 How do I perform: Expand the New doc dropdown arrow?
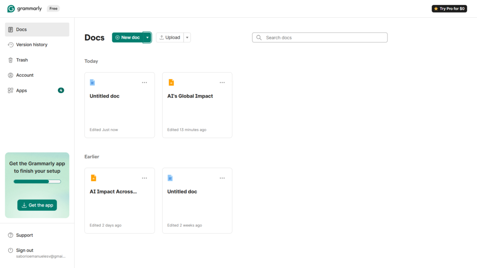pyautogui.click(x=147, y=37)
